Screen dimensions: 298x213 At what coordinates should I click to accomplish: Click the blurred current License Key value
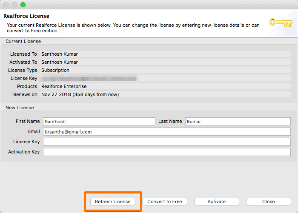coord(89,78)
